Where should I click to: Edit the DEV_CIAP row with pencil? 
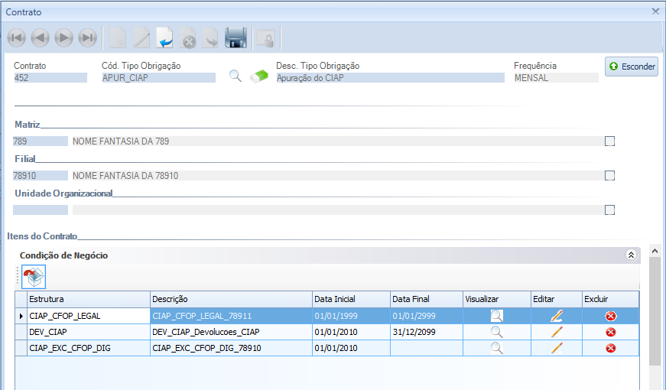557,332
